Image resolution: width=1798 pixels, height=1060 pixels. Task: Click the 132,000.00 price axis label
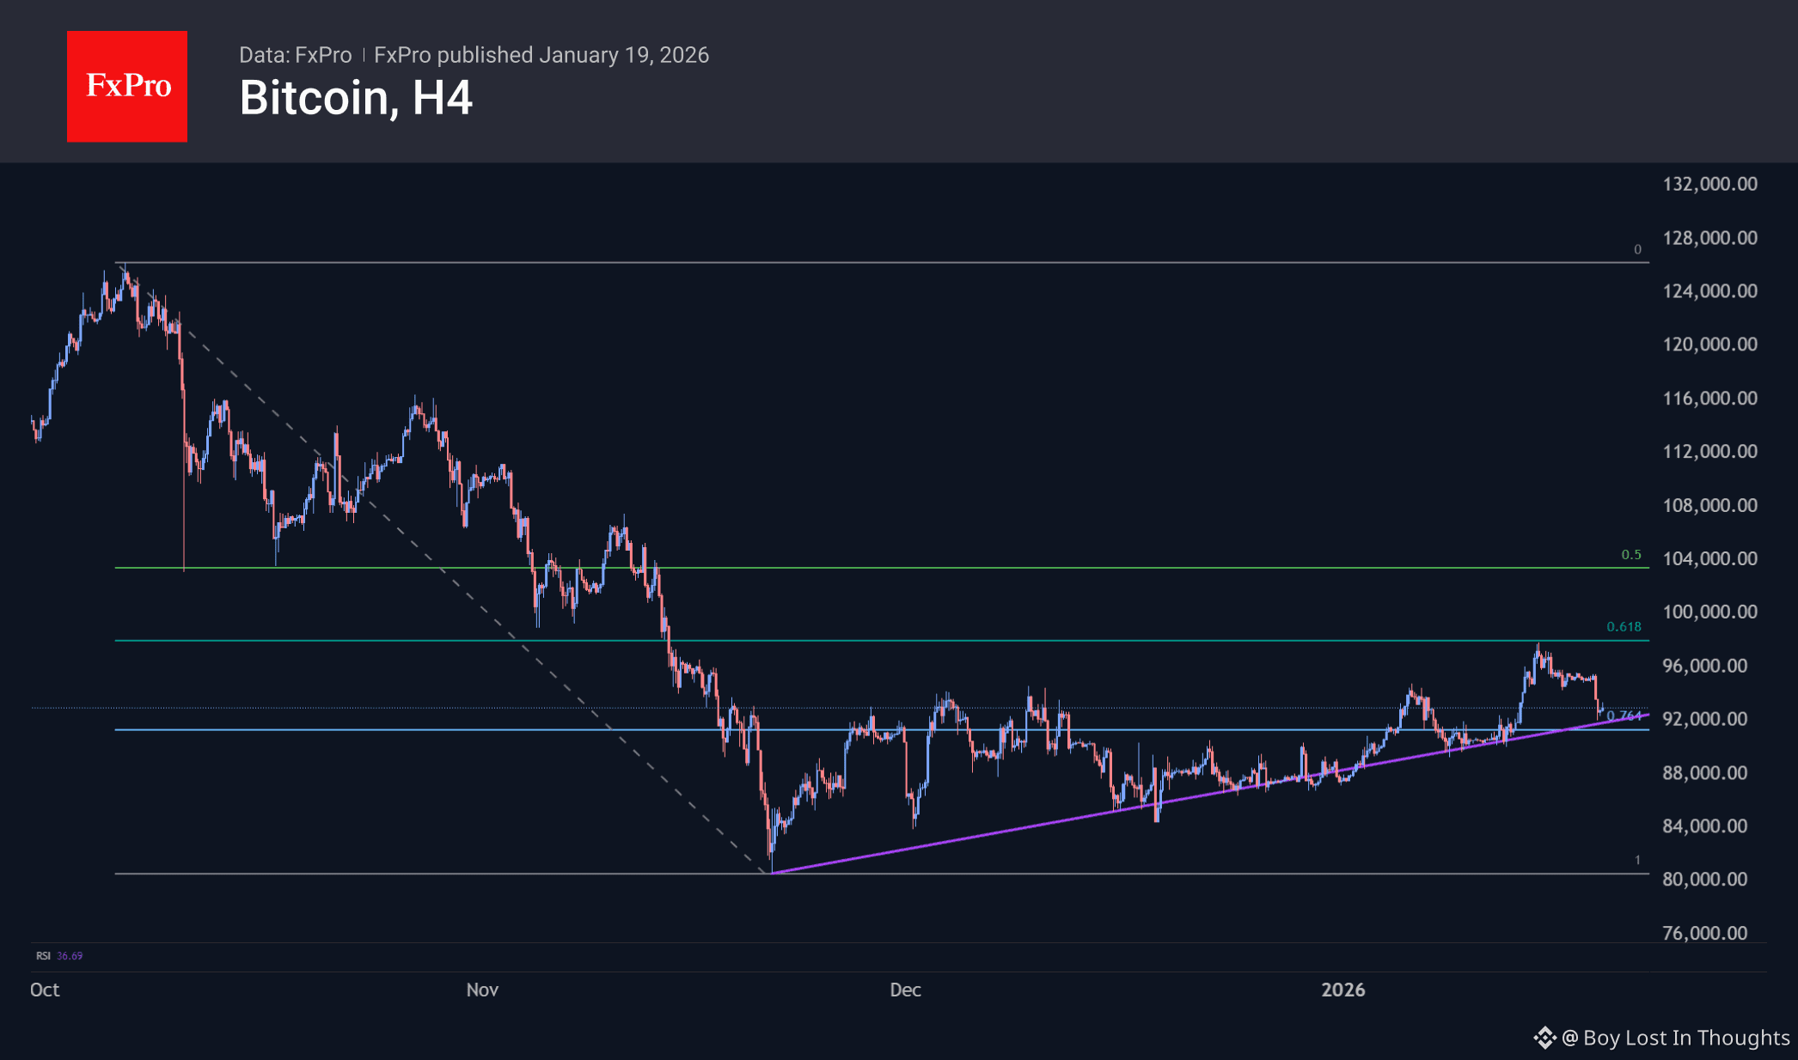tap(1709, 184)
